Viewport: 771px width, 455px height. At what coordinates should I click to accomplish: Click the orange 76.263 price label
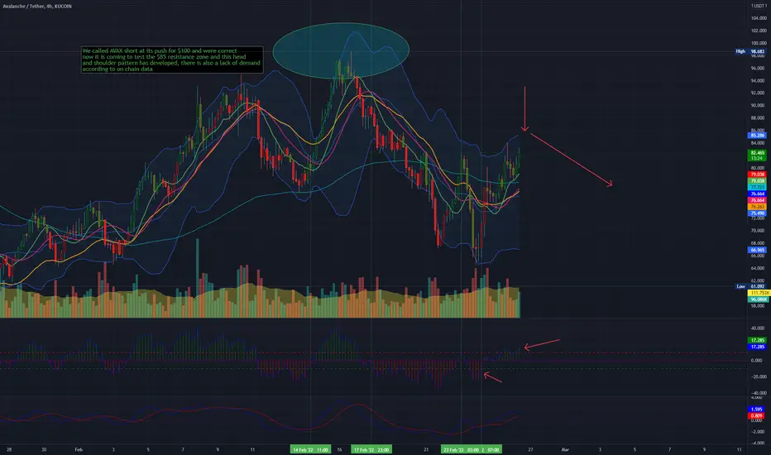point(757,207)
